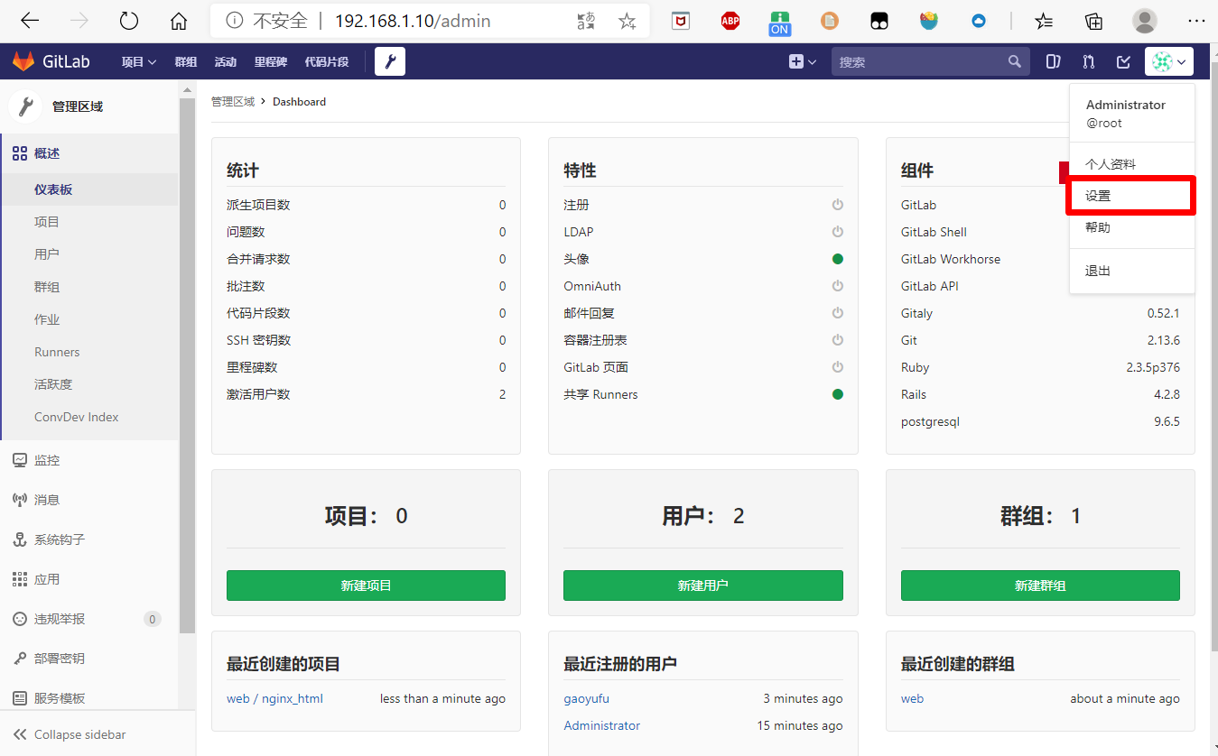
Task: Click the green 共享 Runners indicator
Action: pyautogui.click(x=837, y=394)
